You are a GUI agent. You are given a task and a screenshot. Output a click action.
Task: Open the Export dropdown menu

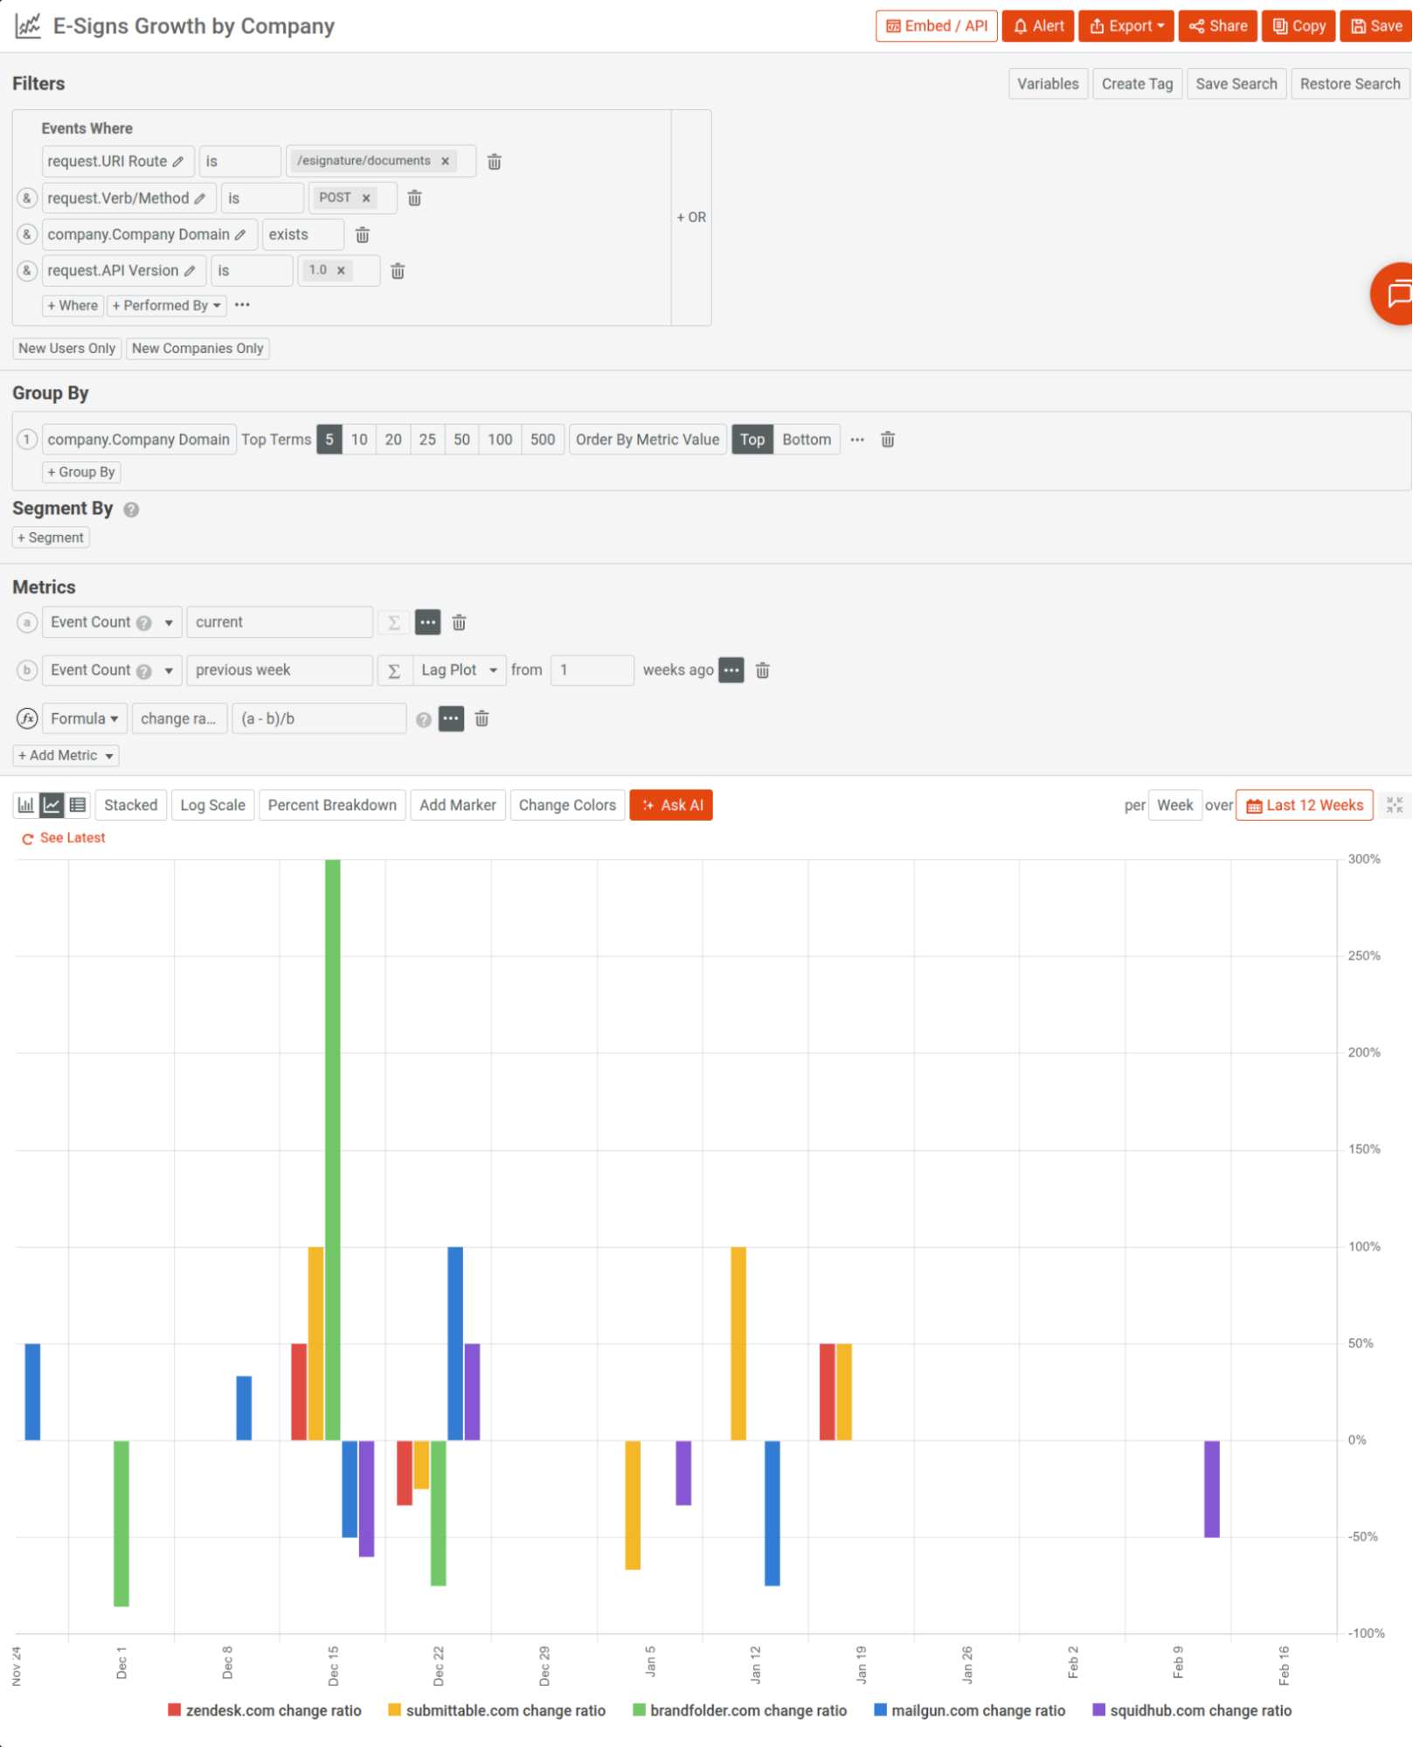pyautogui.click(x=1126, y=25)
